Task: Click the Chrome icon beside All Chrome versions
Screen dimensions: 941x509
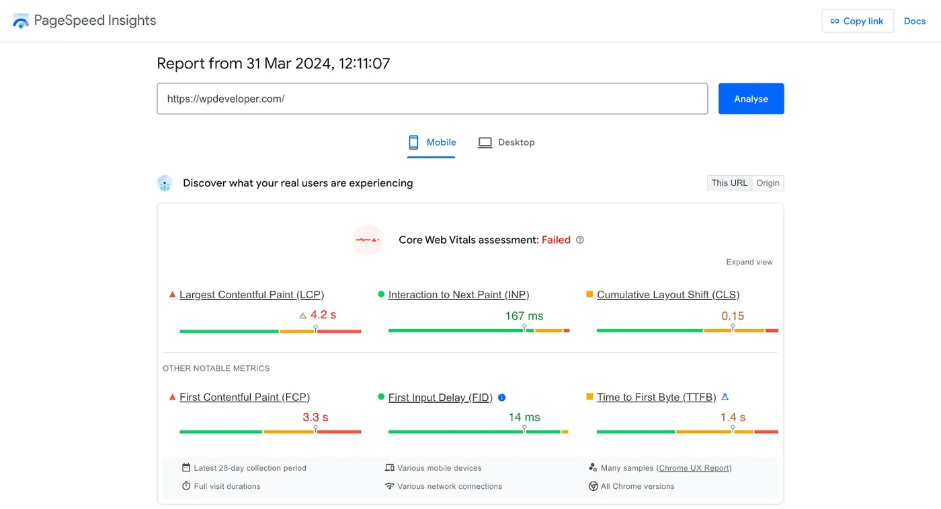Action: tap(593, 486)
